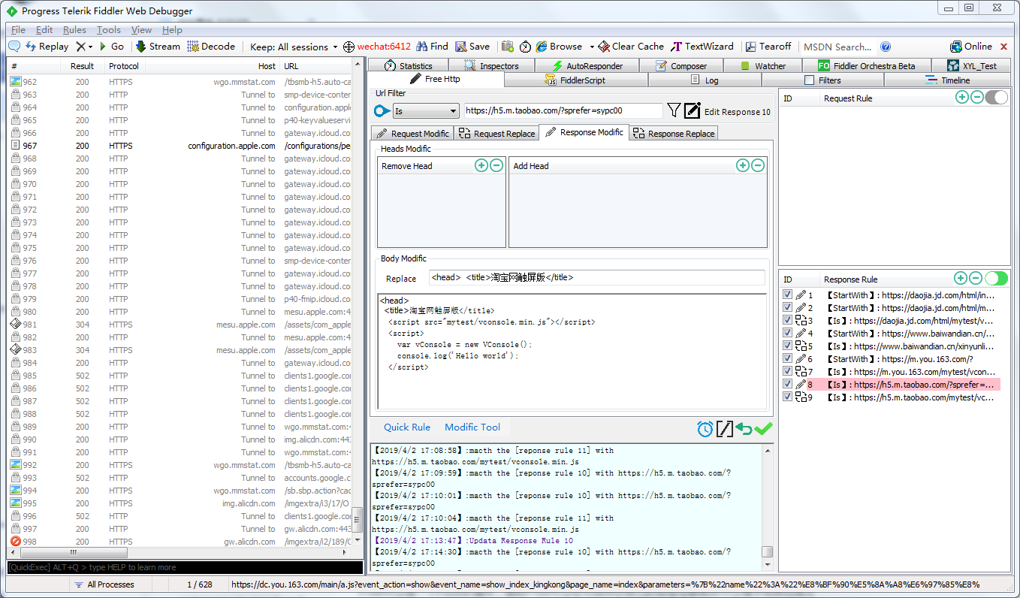Remove a header from Add Head list

(x=758, y=165)
